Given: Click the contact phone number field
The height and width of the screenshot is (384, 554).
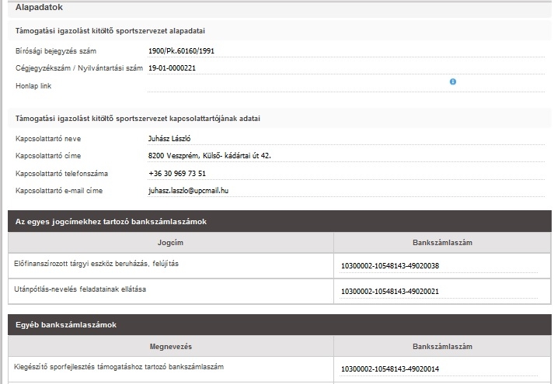Looking at the screenshot, I should 176,173.
